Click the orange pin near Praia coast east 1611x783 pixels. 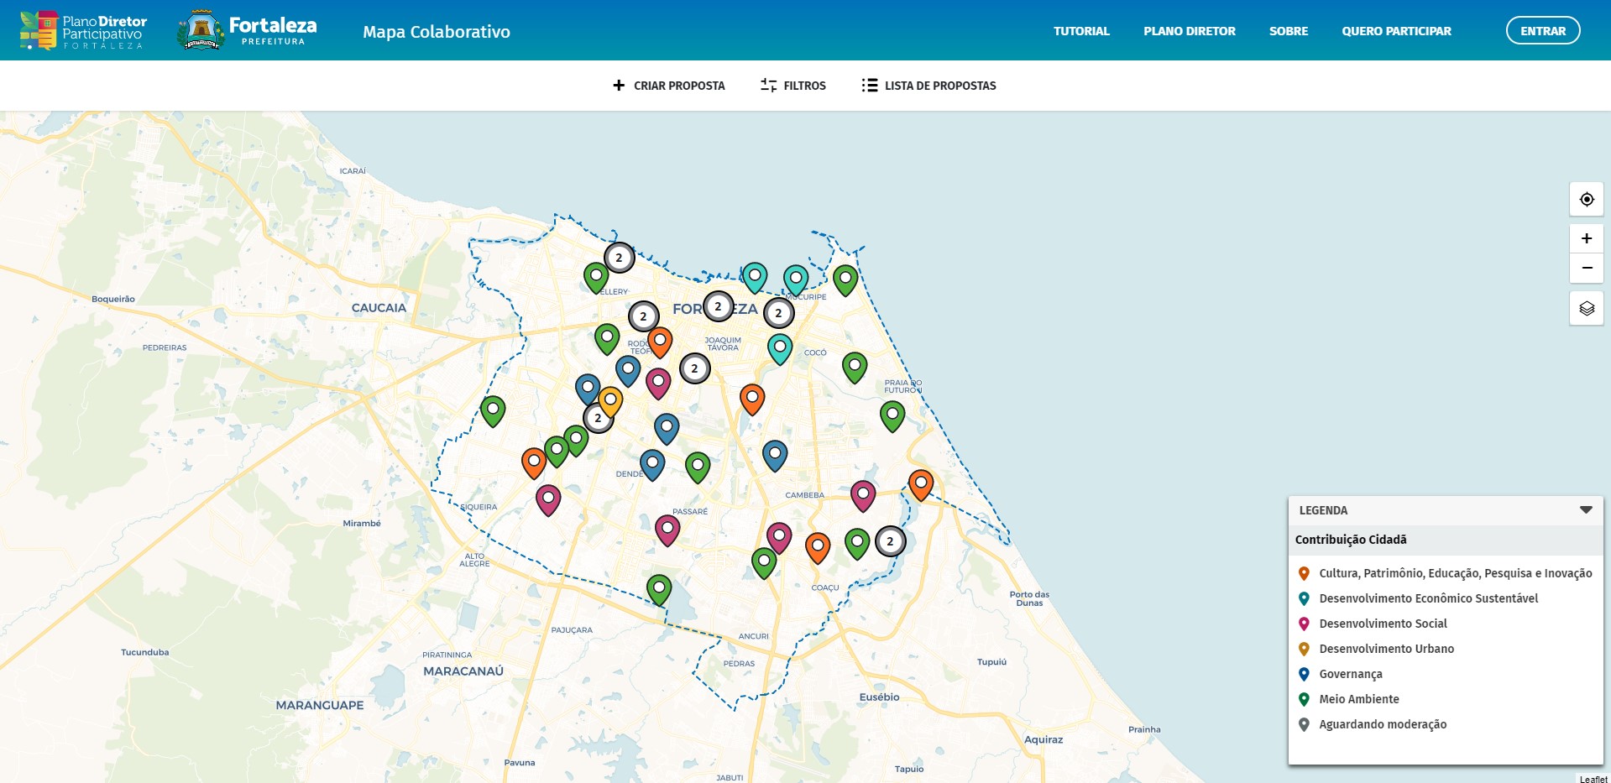(x=920, y=483)
